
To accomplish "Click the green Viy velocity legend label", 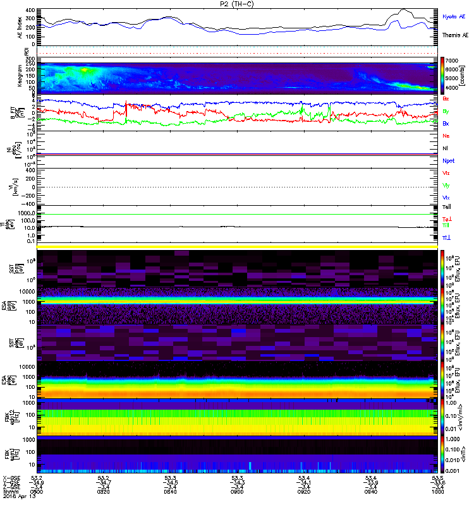I will tap(446, 186).
